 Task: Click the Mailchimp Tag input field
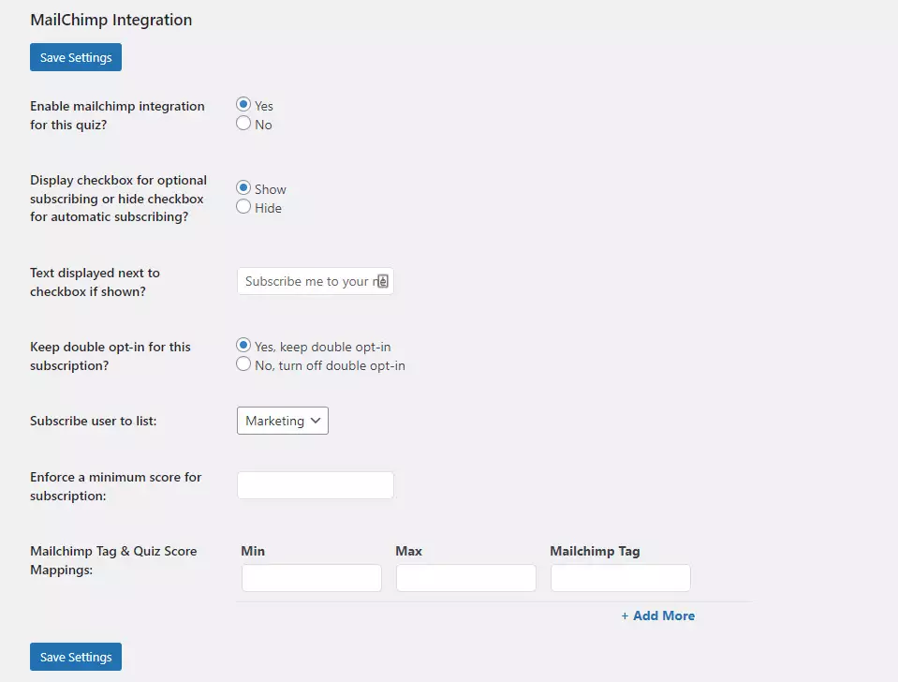(x=621, y=578)
